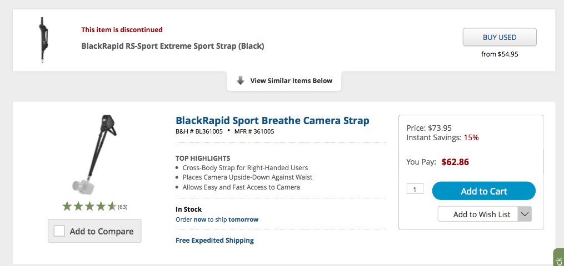Expand the Add to Wish List dropdown arrow
This screenshot has height=266, width=564.
[525, 214]
